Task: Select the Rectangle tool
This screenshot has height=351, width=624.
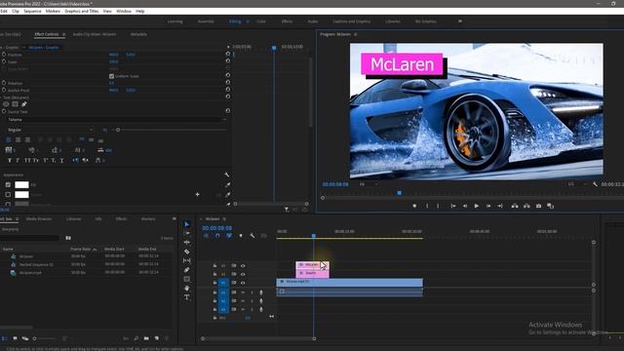Action: coord(186,279)
